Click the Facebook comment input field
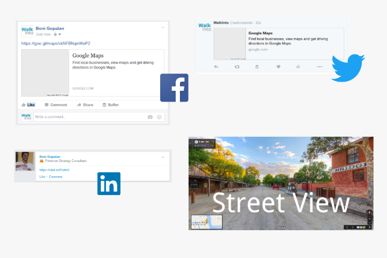The image size is (387, 258). click(x=99, y=117)
